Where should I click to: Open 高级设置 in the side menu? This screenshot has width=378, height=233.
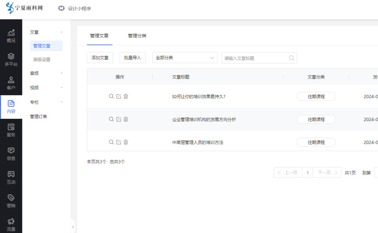(42, 60)
